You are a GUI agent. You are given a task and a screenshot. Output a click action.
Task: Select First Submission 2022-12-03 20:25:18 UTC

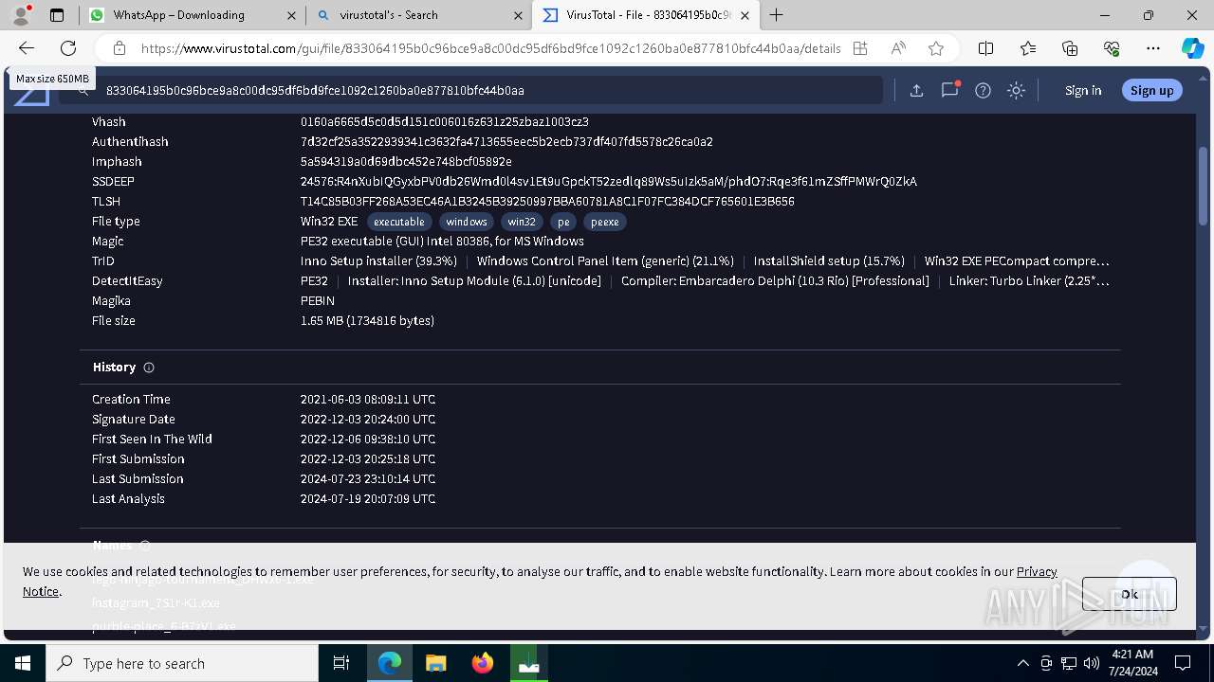pyautogui.click(x=368, y=459)
